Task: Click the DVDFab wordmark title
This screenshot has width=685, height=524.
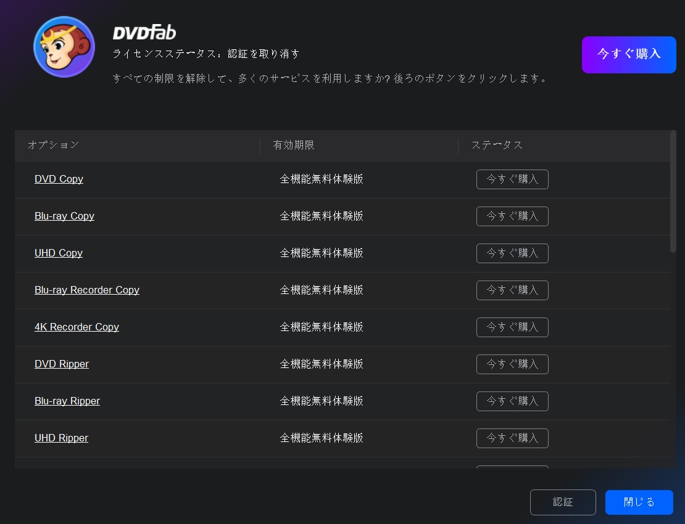Action: point(144,33)
